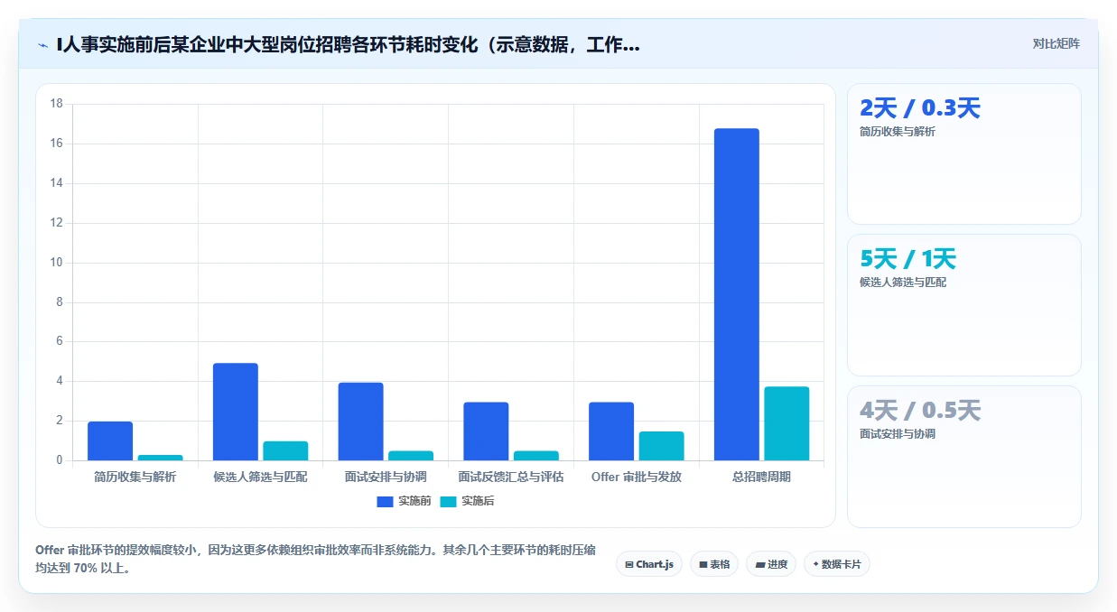Click the chart title text in header

click(349, 44)
